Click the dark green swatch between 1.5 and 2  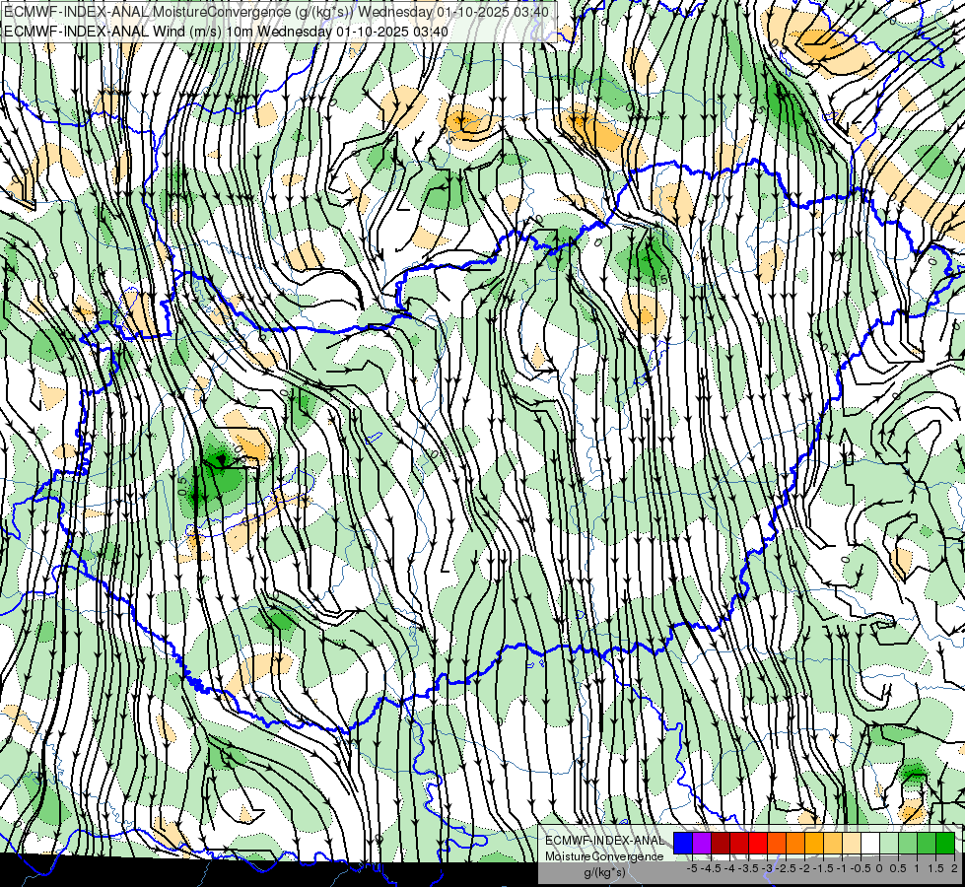point(945,844)
